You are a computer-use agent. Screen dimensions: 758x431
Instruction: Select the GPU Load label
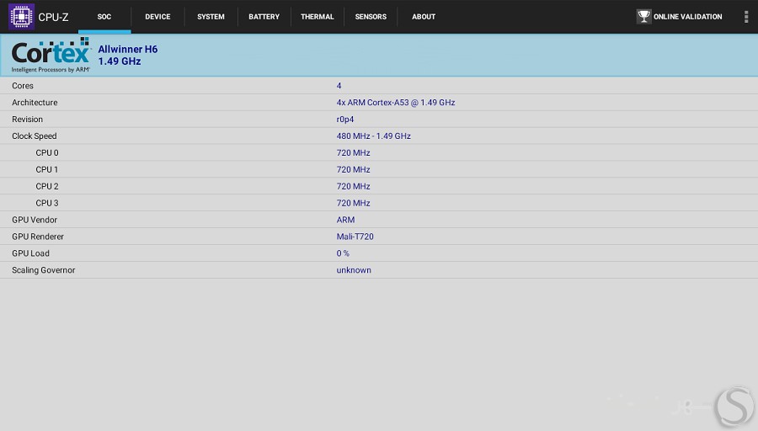[30, 253]
